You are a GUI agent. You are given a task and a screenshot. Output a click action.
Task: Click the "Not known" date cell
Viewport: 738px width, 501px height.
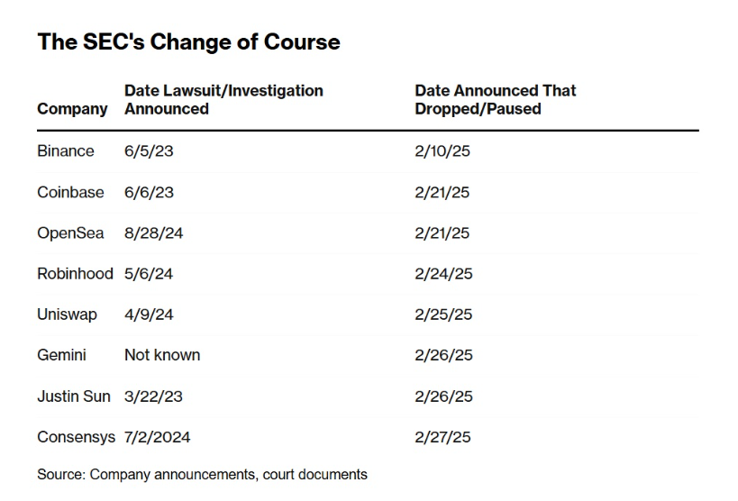(162, 355)
